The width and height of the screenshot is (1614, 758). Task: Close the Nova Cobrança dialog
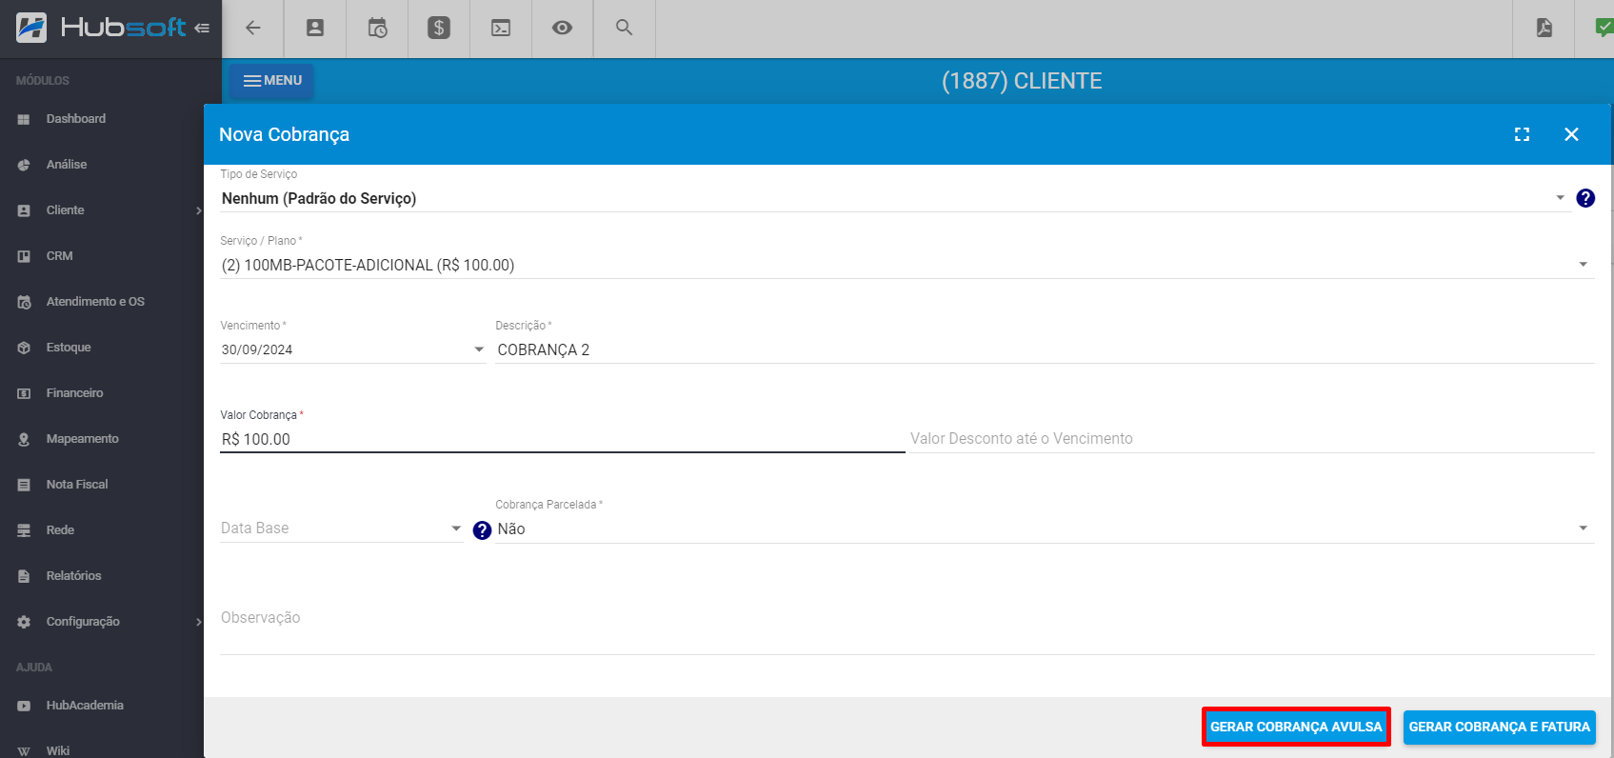[x=1572, y=134]
